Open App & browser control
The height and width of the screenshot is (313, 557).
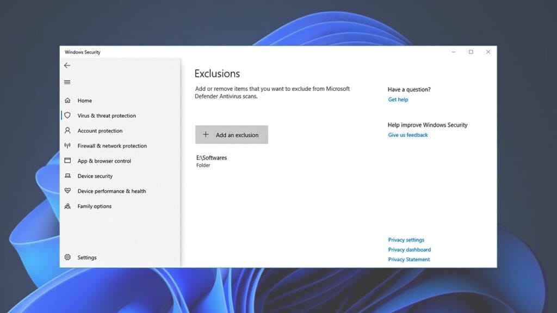pyautogui.click(x=104, y=161)
